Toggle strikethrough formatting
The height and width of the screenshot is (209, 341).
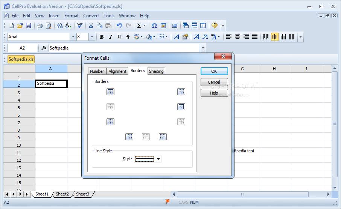click(128, 37)
